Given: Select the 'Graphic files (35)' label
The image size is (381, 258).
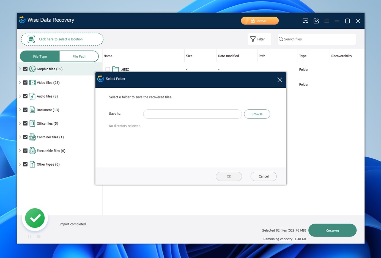Looking at the screenshot, I should [50, 69].
